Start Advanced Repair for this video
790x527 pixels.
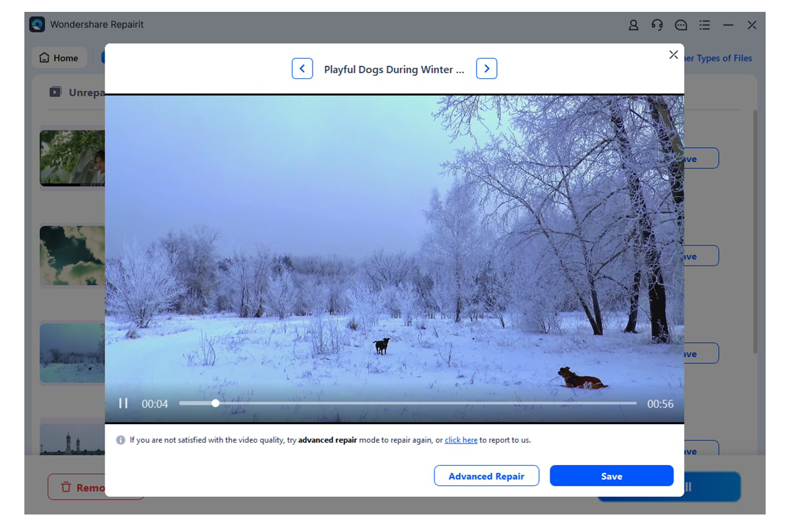tap(487, 476)
